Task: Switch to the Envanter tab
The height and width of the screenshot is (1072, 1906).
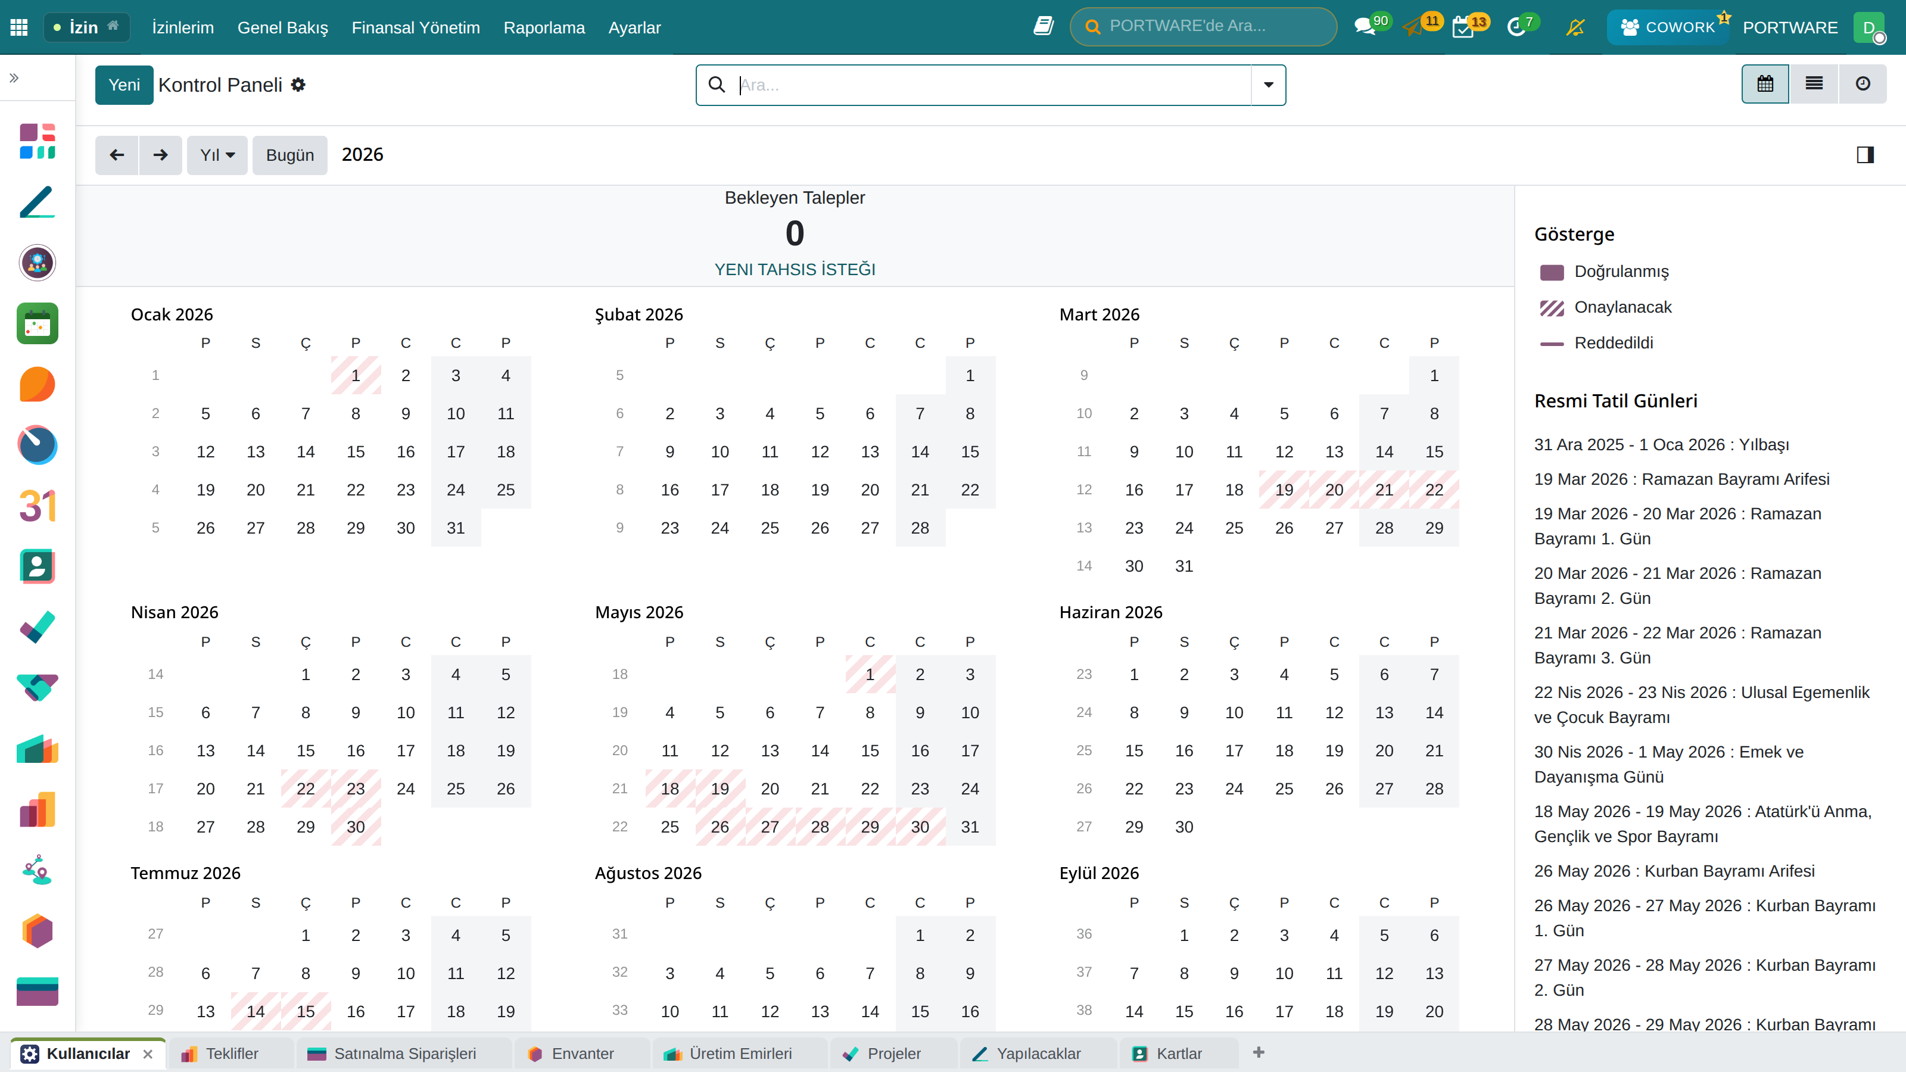Action: [583, 1054]
